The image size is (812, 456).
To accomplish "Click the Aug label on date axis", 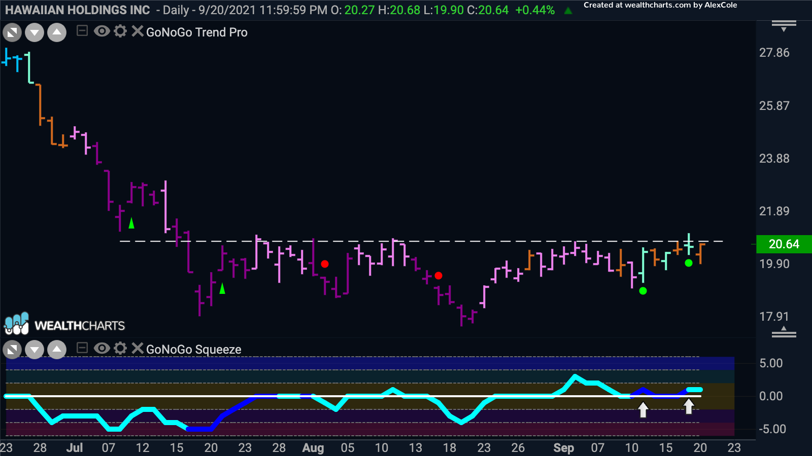I will pyautogui.click(x=313, y=448).
